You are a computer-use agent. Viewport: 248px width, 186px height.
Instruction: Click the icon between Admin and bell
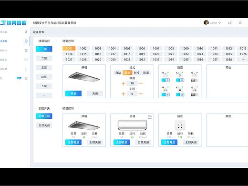[x=230, y=23]
